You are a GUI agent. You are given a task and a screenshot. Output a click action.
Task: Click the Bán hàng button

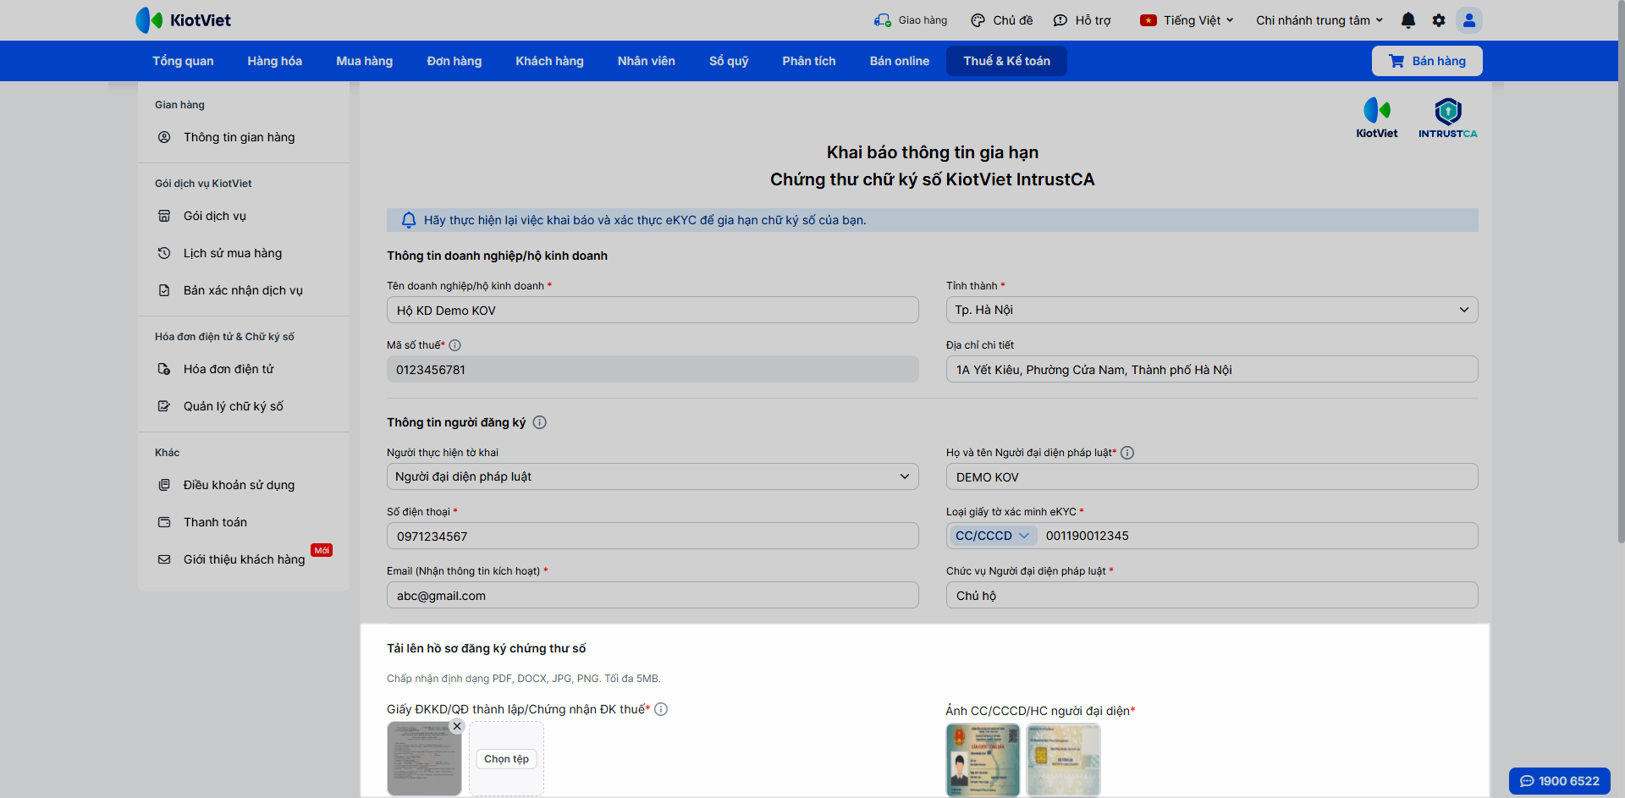[x=1427, y=61]
